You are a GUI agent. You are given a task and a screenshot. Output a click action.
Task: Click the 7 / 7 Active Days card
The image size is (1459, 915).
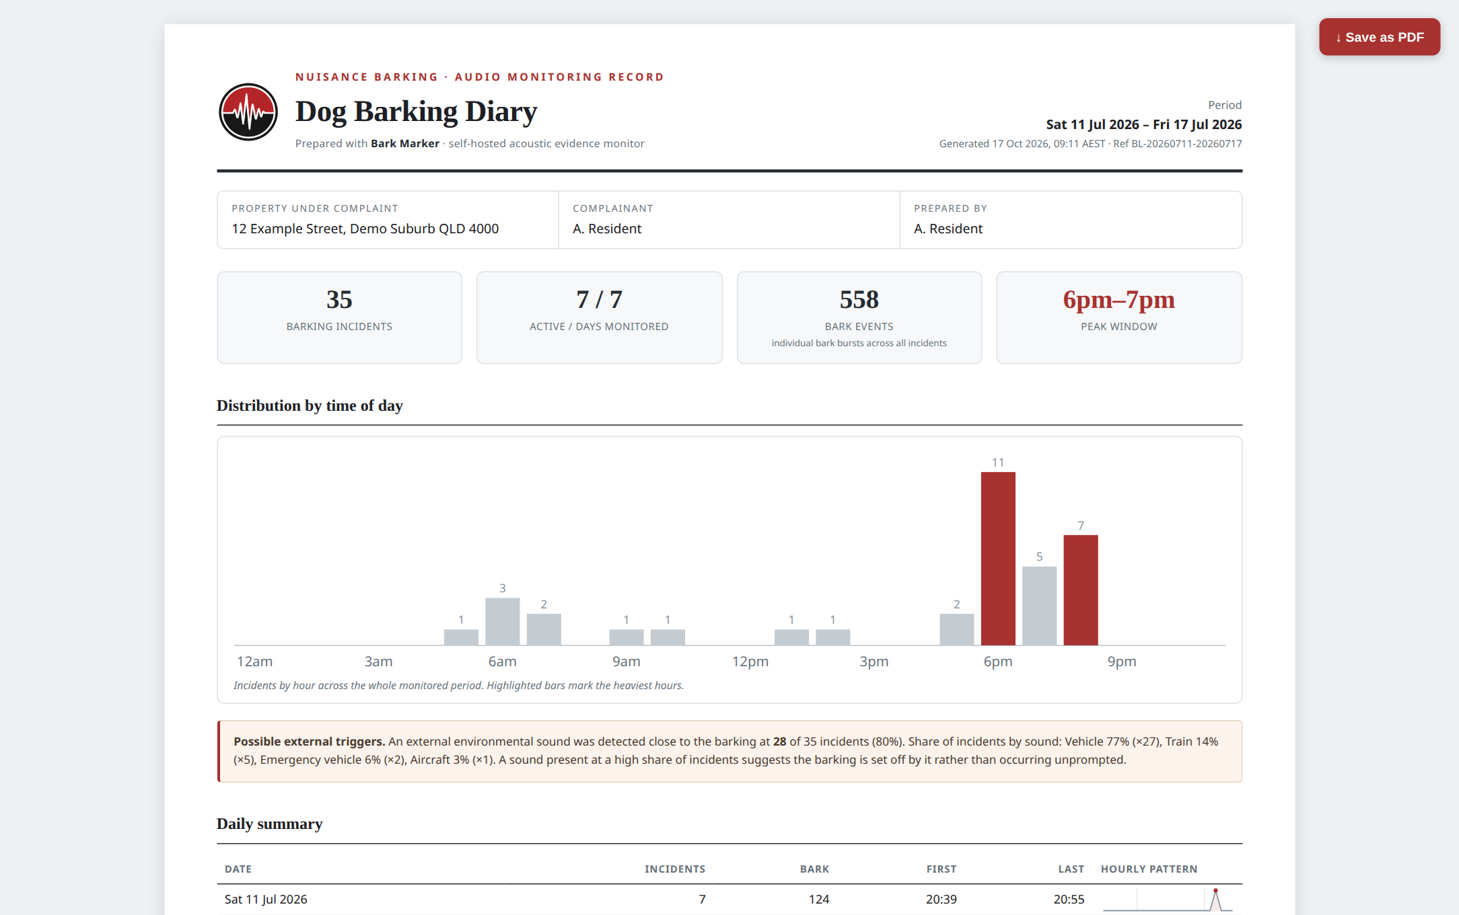pos(599,317)
